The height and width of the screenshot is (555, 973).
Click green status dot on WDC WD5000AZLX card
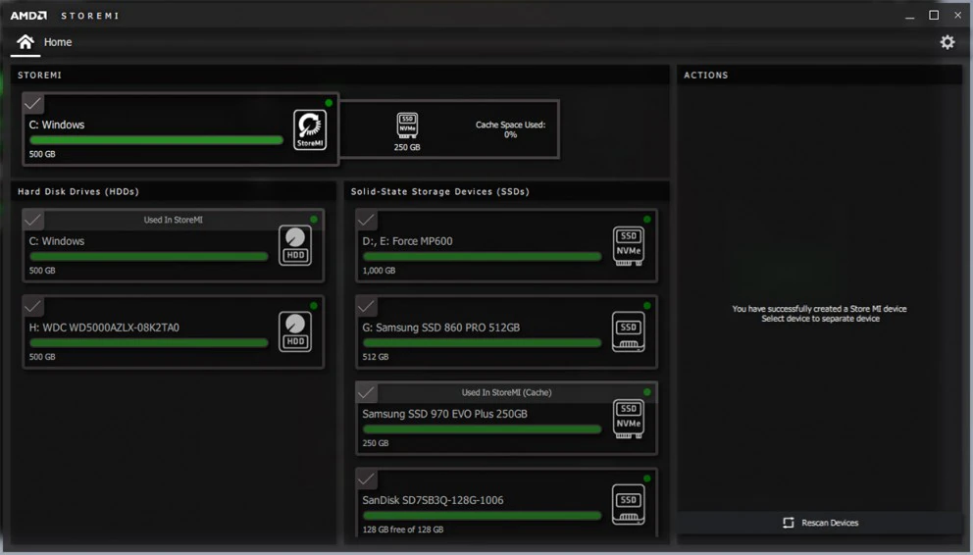click(x=314, y=306)
